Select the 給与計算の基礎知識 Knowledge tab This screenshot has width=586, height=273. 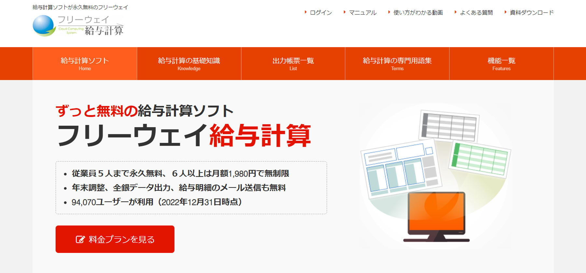pos(189,63)
